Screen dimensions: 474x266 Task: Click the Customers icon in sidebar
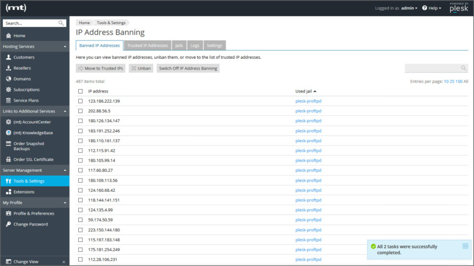coord(9,57)
